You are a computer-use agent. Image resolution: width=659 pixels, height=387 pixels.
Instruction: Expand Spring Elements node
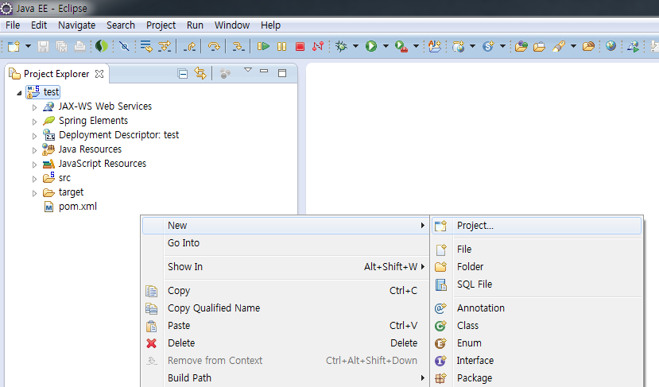34,122
